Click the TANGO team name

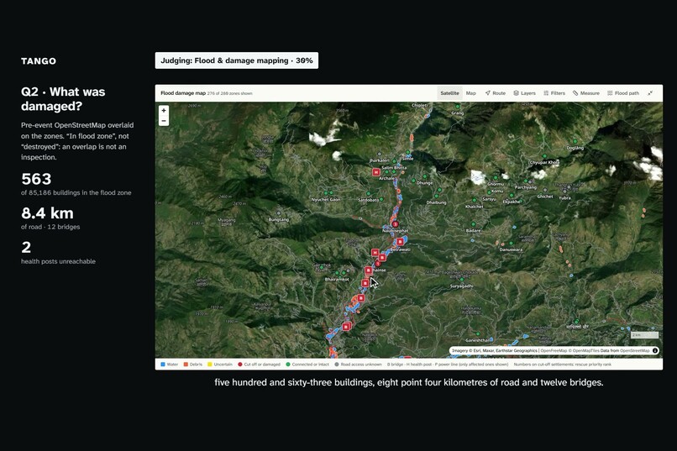[39, 60]
